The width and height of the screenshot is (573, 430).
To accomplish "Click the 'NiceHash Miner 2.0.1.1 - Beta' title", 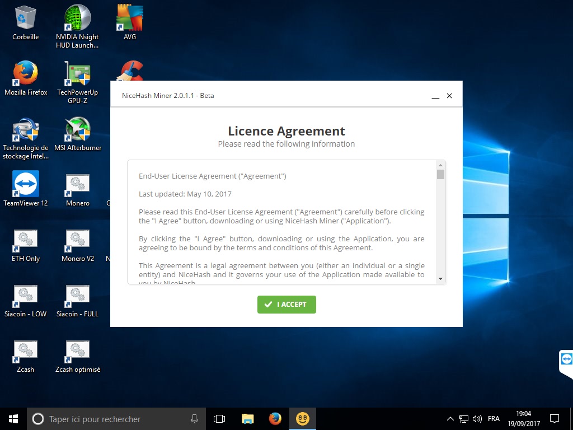I will click(x=168, y=96).
